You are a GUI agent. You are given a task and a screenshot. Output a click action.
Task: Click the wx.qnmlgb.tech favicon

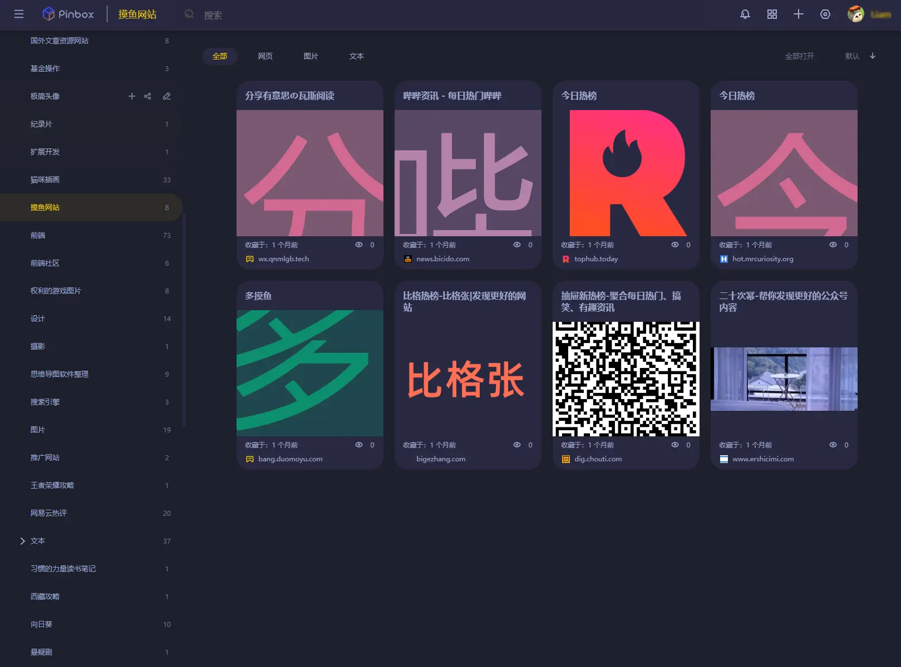click(250, 259)
